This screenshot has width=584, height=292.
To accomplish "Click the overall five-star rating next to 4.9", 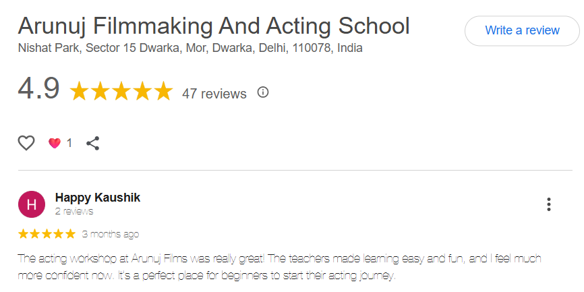I will tap(121, 92).
